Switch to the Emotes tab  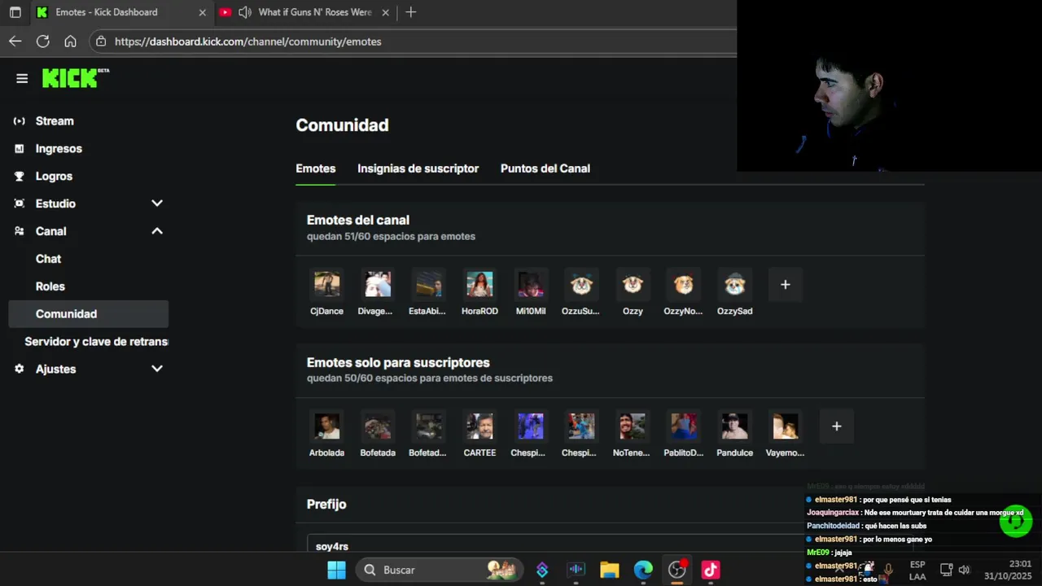316,168
